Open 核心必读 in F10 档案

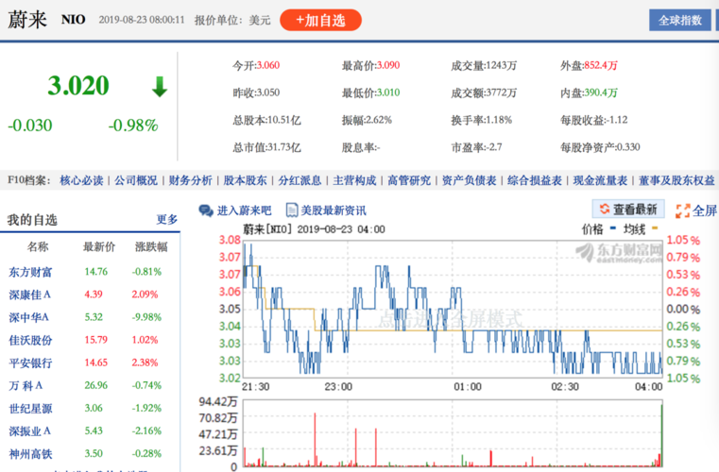(81, 180)
